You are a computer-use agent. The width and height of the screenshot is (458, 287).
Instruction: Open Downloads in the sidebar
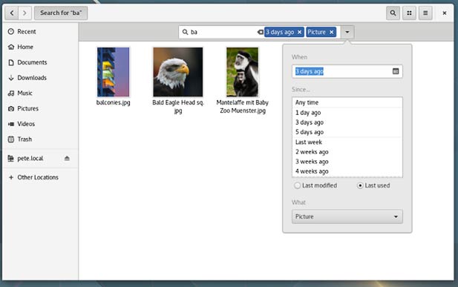pos(40,78)
